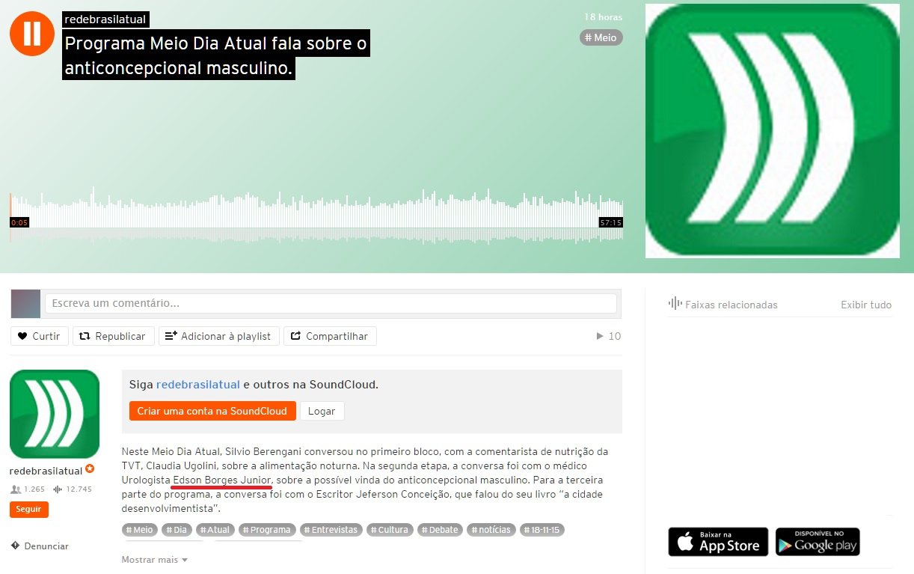Focus the Escreva um comentário field
914x574 pixels.
click(331, 303)
